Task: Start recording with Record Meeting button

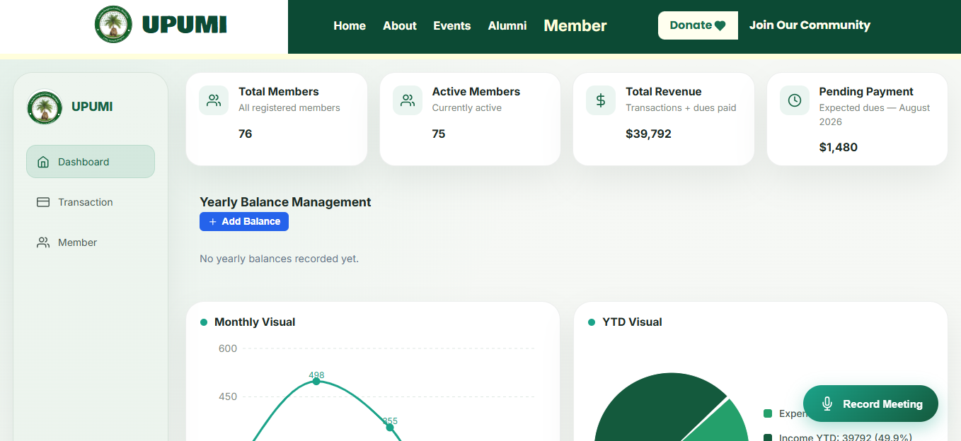Action: 870,404
